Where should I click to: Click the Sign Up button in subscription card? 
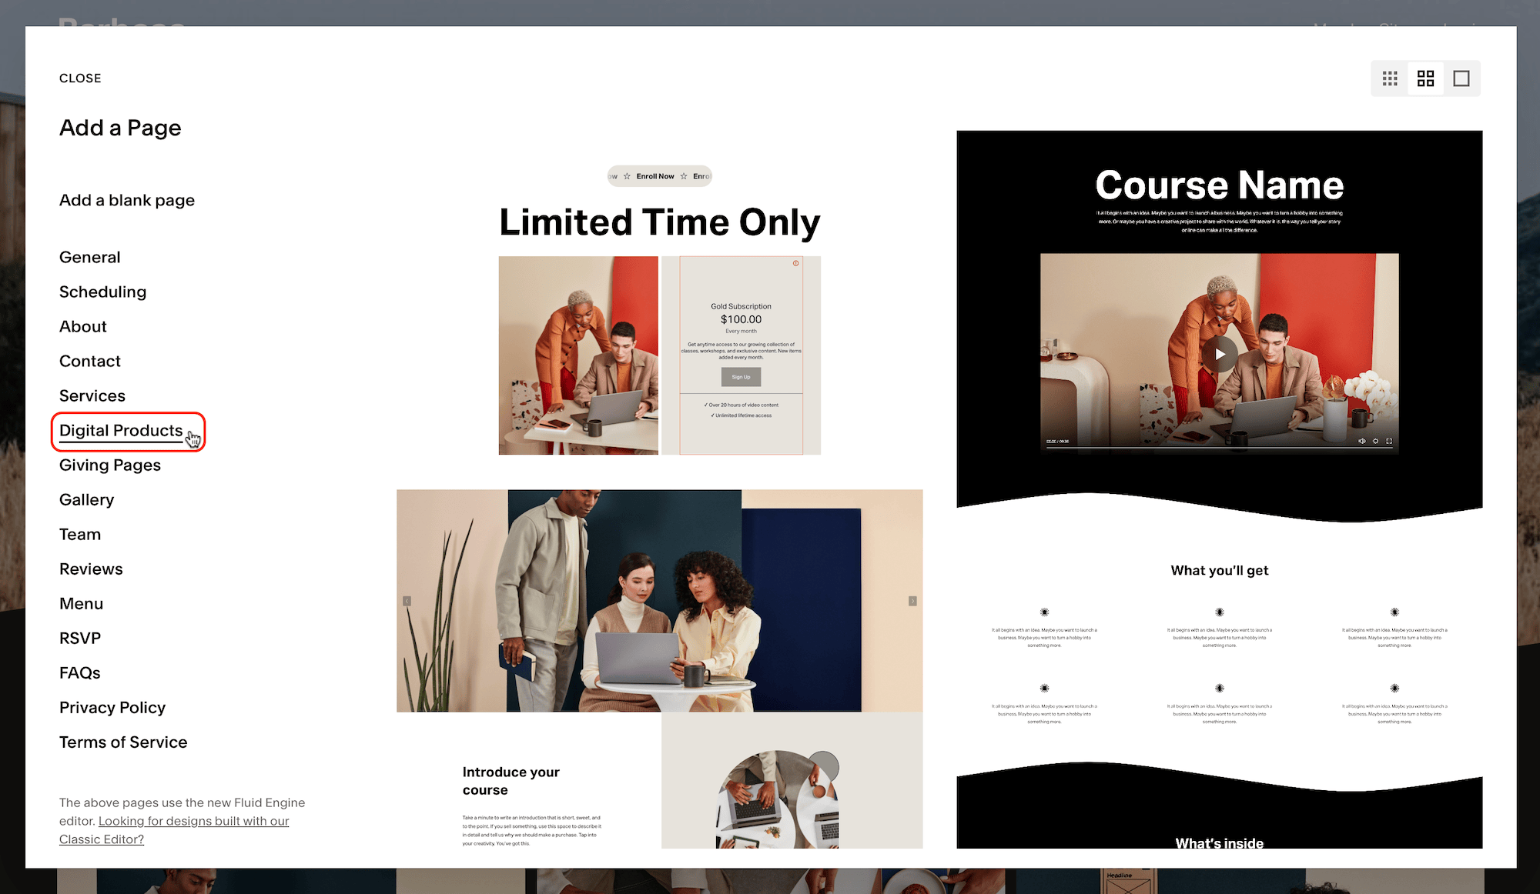click(741, 377)
